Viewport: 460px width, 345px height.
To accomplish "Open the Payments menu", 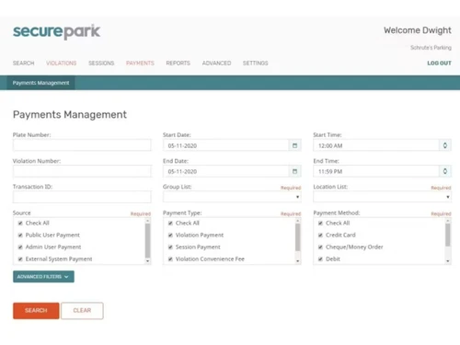I will click(x=140, y=63).
